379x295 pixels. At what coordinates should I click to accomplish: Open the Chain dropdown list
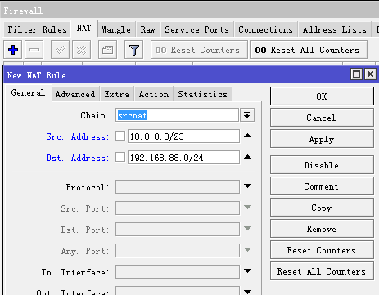pyautogui.click(x=247, y=115)
